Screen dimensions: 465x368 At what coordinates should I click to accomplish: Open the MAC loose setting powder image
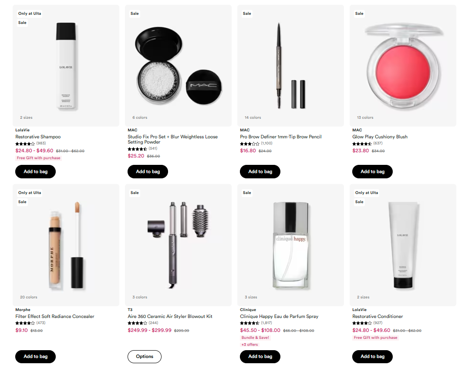tap(178, 66)
